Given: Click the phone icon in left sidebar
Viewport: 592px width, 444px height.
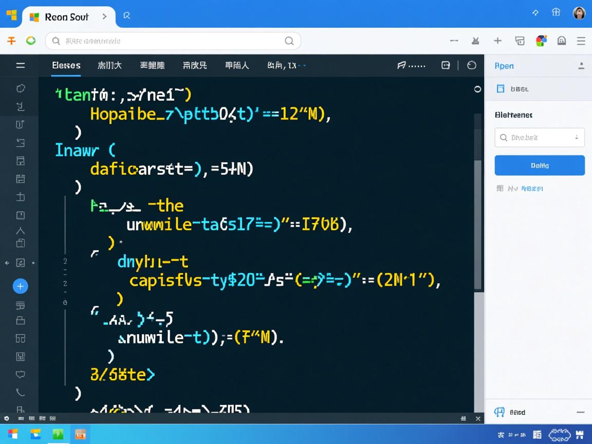Looking at the screenshot, I should [21, 393].
